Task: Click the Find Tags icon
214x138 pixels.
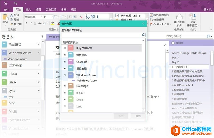Action: pyautogui.click(x=151, y=19)
